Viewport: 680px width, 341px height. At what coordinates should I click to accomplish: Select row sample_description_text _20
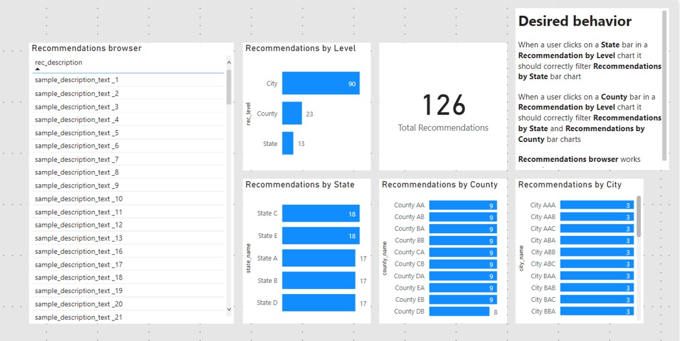(x=128, y=304)
